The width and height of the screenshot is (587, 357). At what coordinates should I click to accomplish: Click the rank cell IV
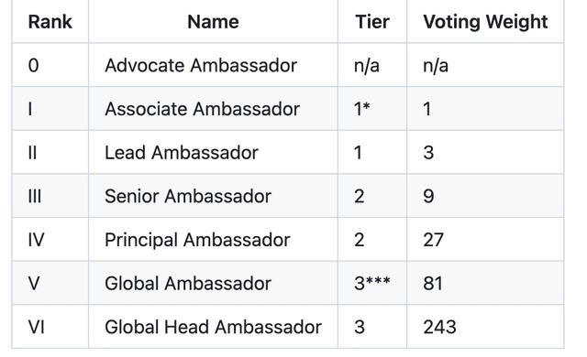point(37,239)
